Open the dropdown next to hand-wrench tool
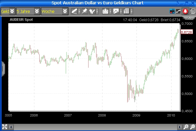 point(97,11)
